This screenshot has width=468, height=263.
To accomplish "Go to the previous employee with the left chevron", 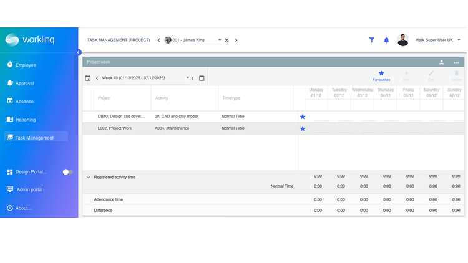I will coord(158,41).
